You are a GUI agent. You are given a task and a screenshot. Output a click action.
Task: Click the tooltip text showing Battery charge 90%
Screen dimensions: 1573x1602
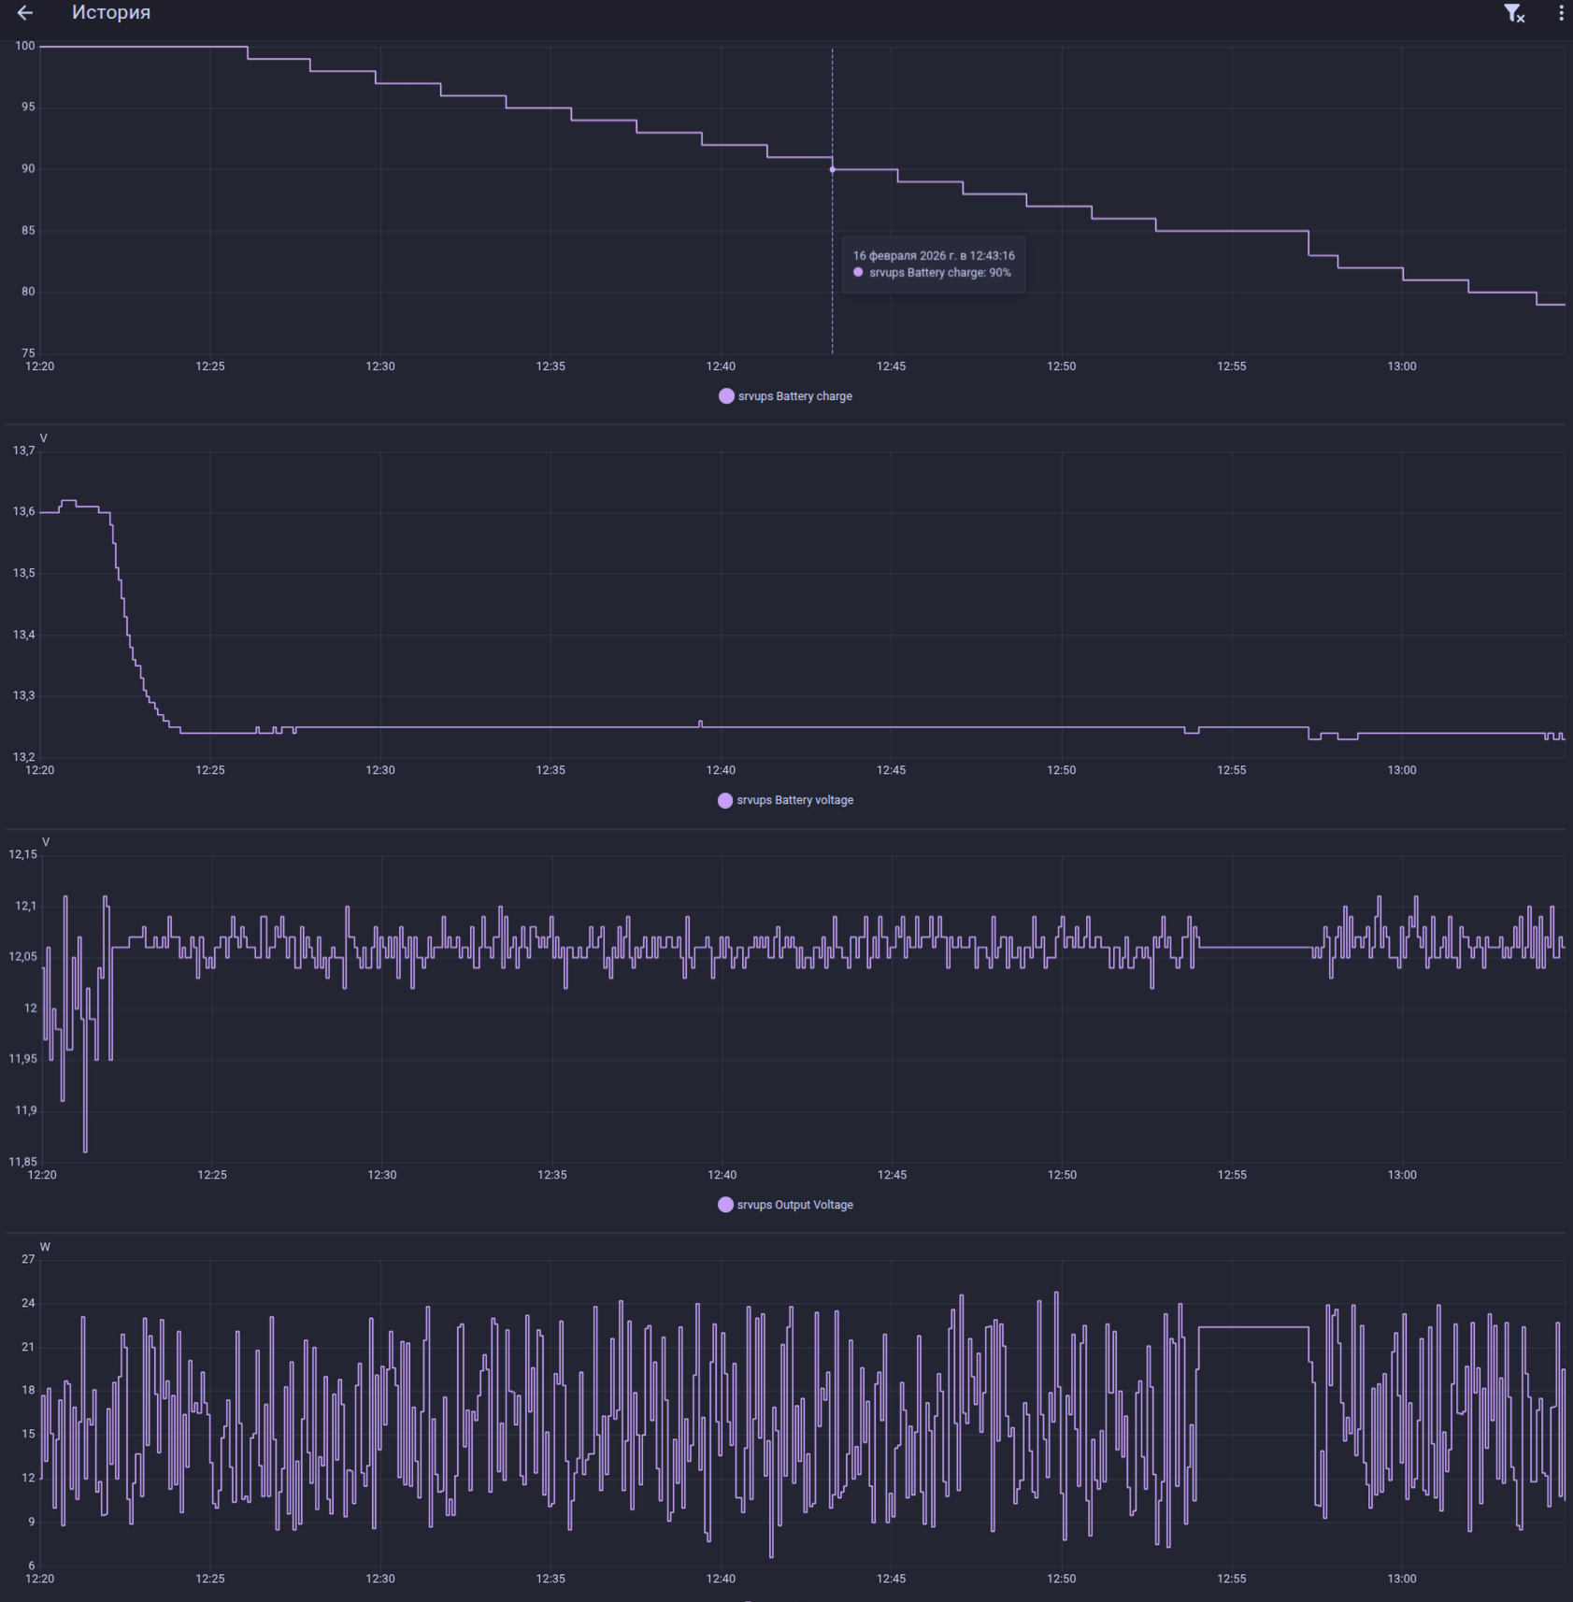tap(939, 273)
